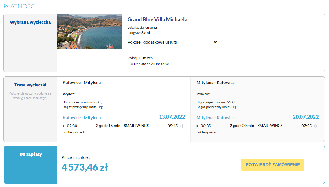Open the Grand Blue Villa Michaela title
The image size is (329, 187).
click(157, 20)
